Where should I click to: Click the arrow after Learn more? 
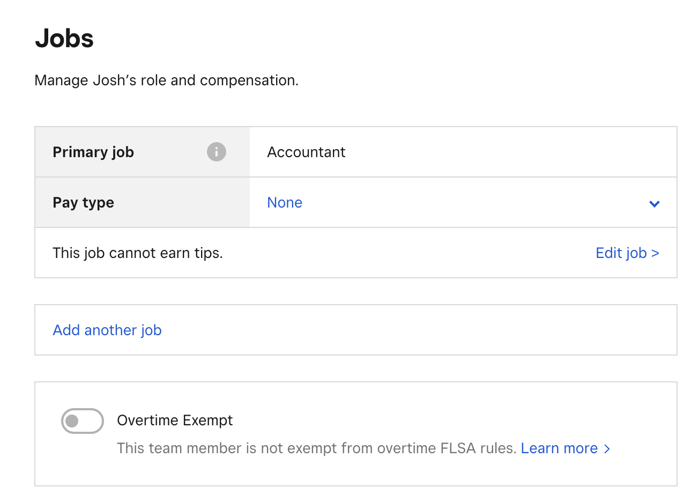coord(607,448)
